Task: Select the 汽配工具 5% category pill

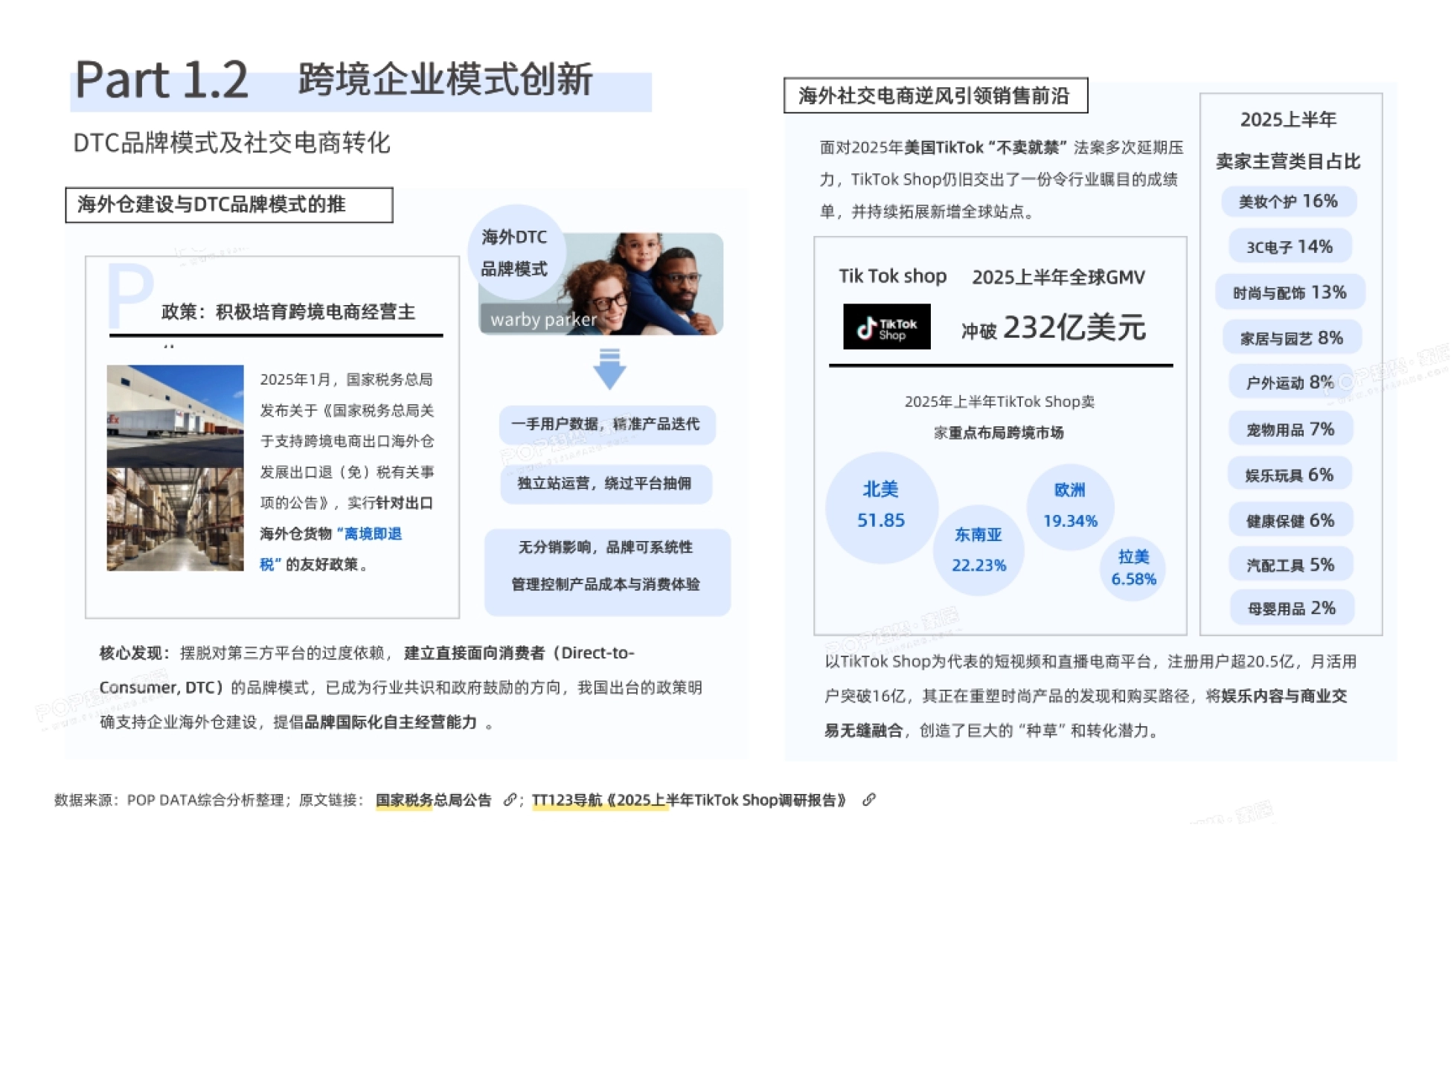Action: [1290, 565]
